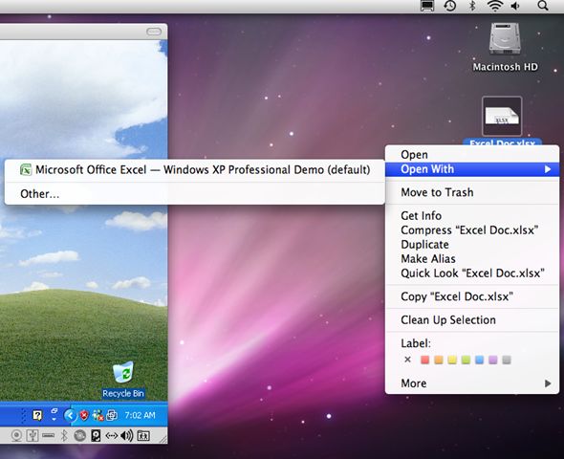The image size is (564, 459).
Task: Click the Bluetooth menu bar icon
Action: click(472, 6)
